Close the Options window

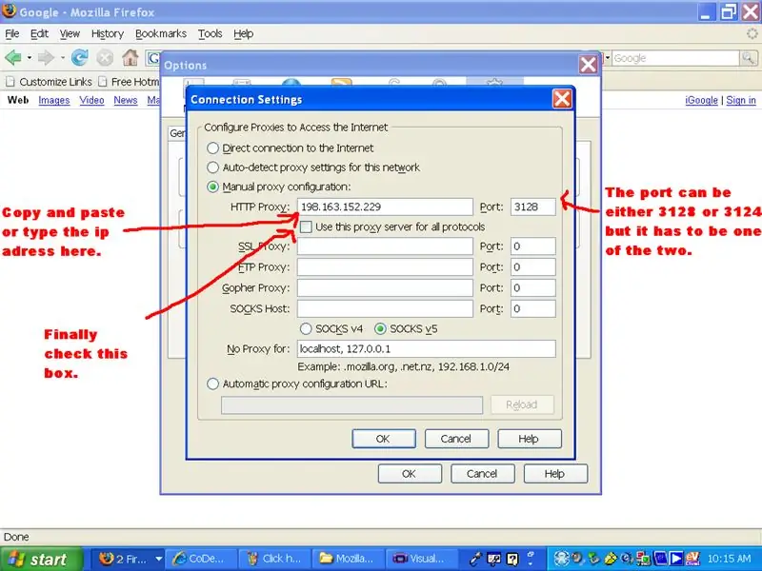coord(588,64)
